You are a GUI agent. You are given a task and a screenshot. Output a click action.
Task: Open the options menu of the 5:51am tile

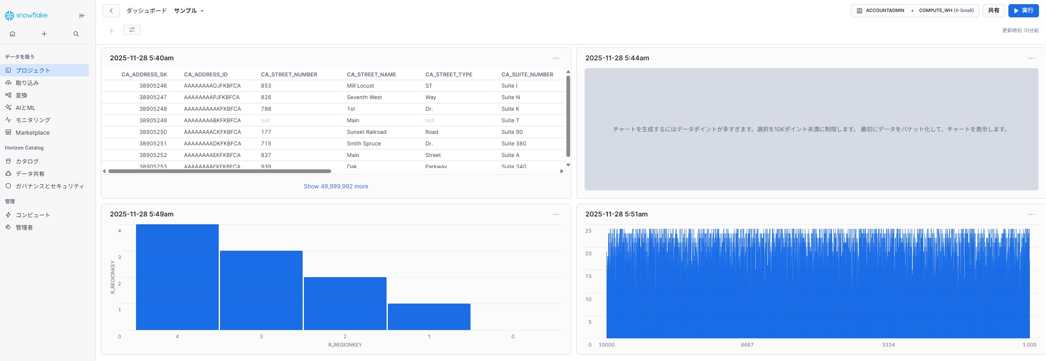point(1031,214)
